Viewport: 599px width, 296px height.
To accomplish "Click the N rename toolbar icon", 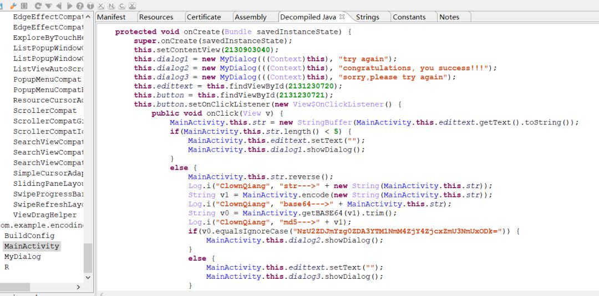I will (x=111, y=6).
